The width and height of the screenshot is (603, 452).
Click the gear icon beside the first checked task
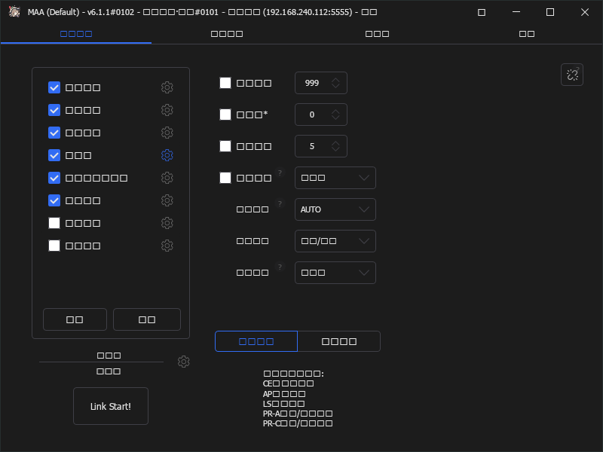167,87
